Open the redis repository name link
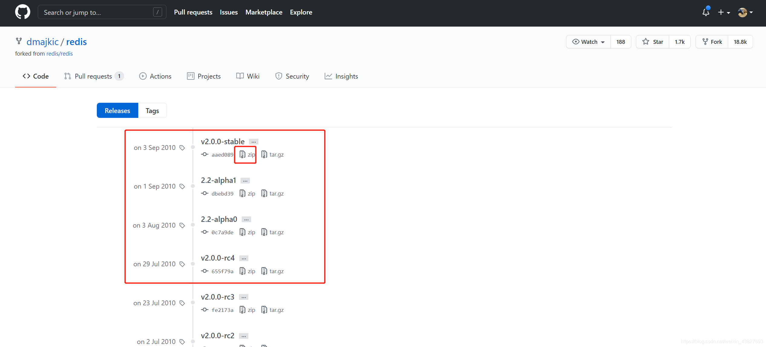This screenshot has width=766, height=347. [x=77, y=42]
